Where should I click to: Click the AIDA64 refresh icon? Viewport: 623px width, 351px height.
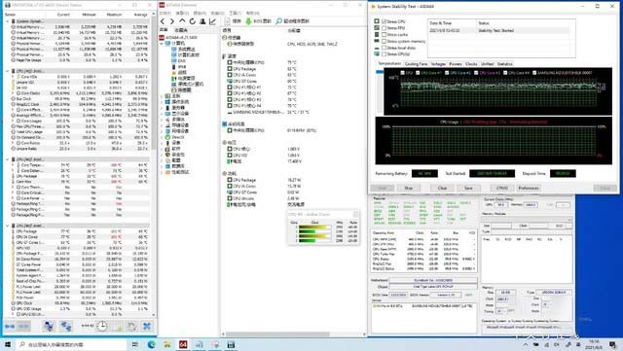193,21
